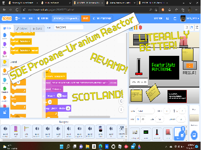Delete the selected sprite with trash icon
Viewport: 201px width, 150px height.
click(x=183, y=129)
